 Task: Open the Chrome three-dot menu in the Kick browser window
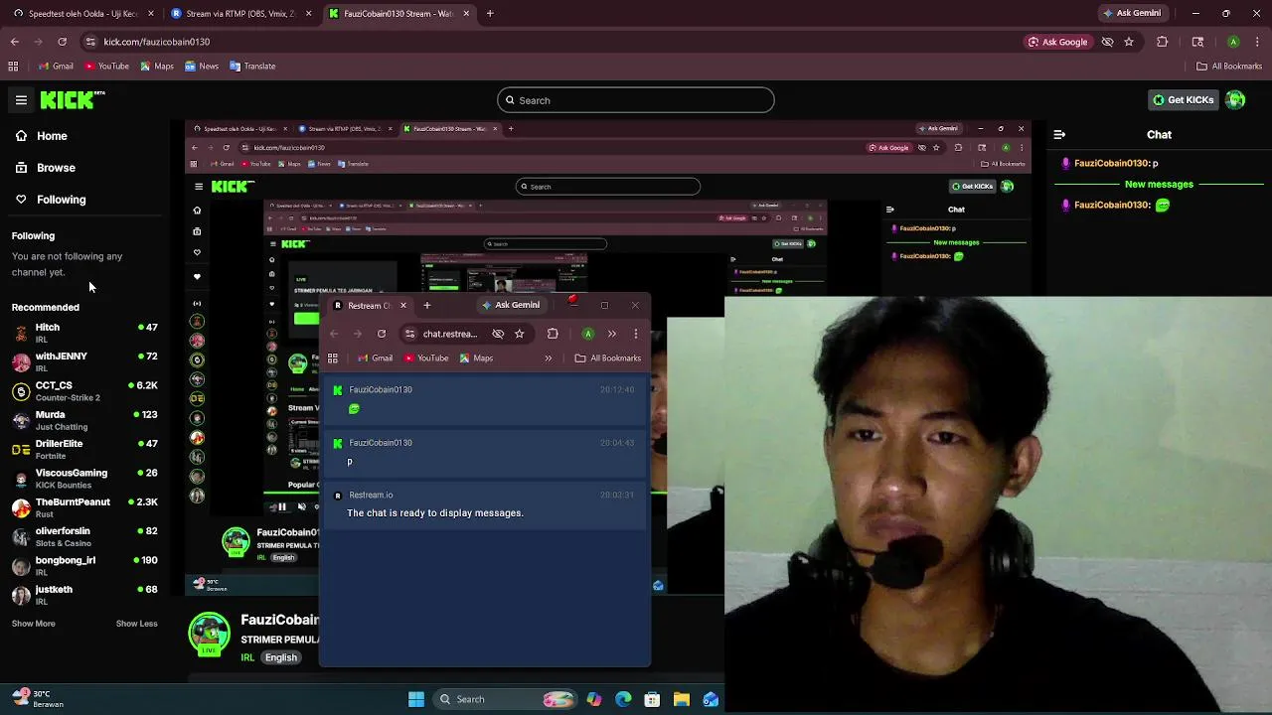point(1255,42)
